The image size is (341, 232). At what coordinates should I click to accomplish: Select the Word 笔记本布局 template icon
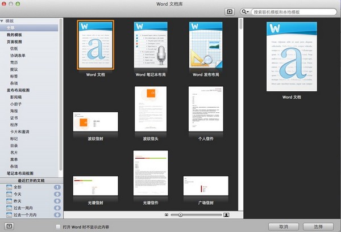click(151, 44)
